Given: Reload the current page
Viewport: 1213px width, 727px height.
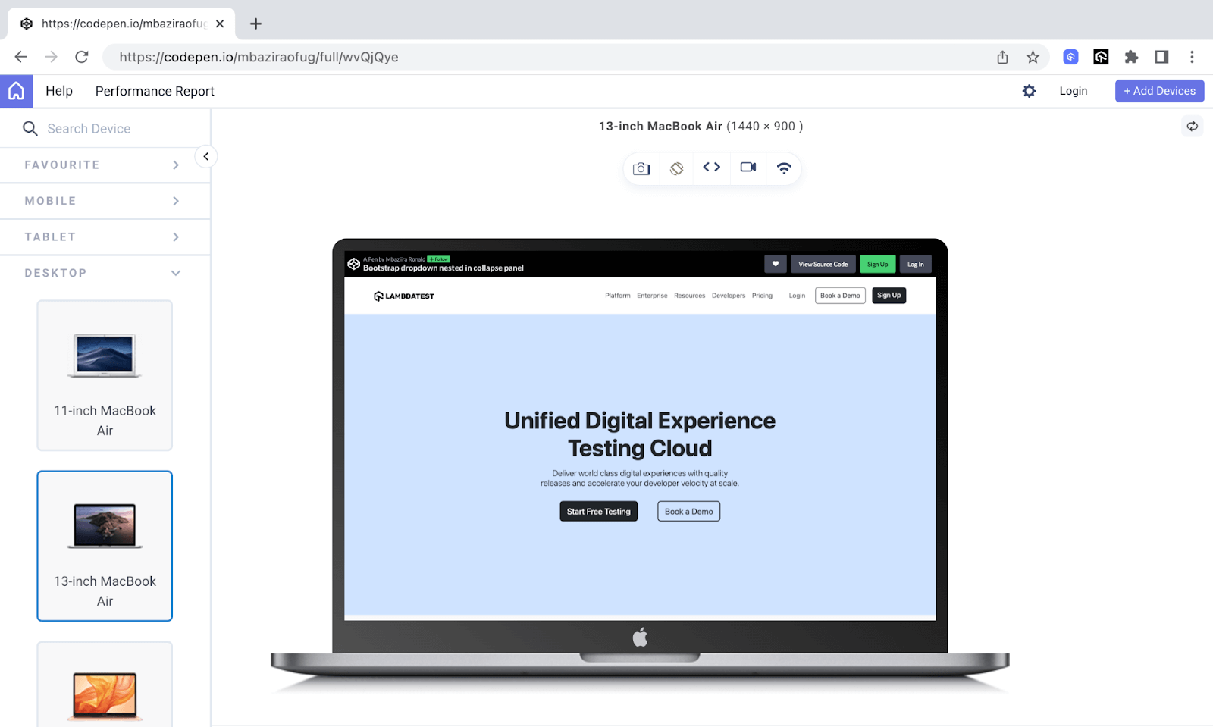Looking at the screenshot, I should pyautogui.click(x=82, y=57).
